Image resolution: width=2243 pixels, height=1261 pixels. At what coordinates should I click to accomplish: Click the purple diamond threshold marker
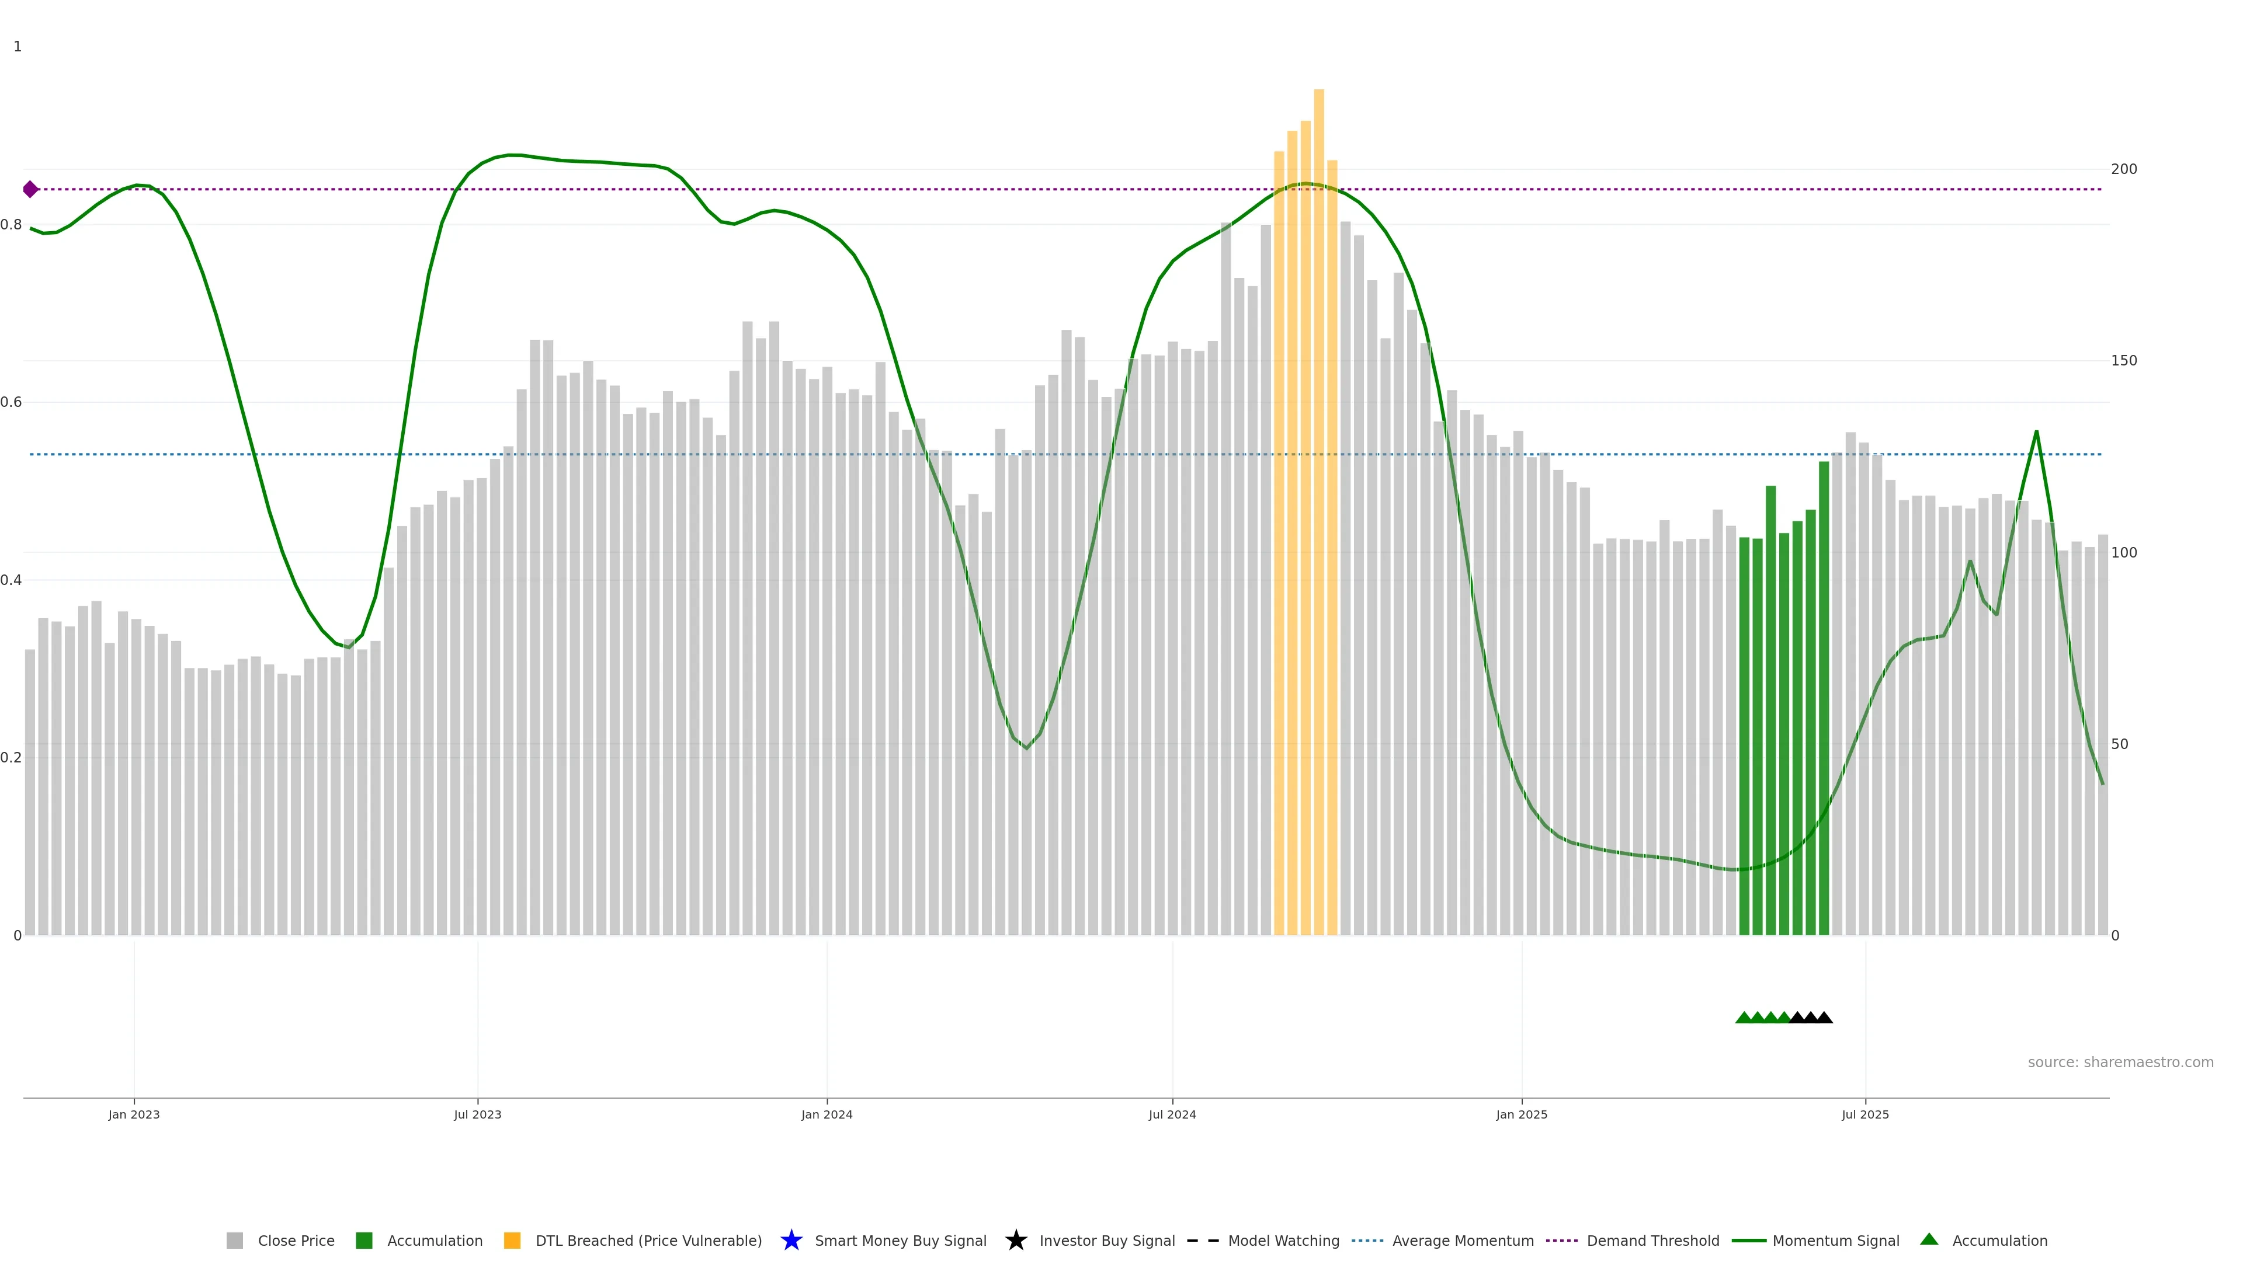pyautogui.click(x=30, y=189)
